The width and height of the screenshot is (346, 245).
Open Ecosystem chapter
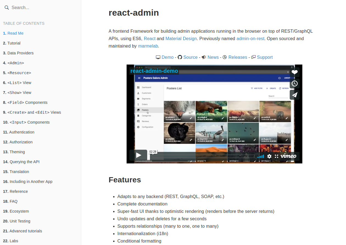pyautogui.click(x=16, y=211)
